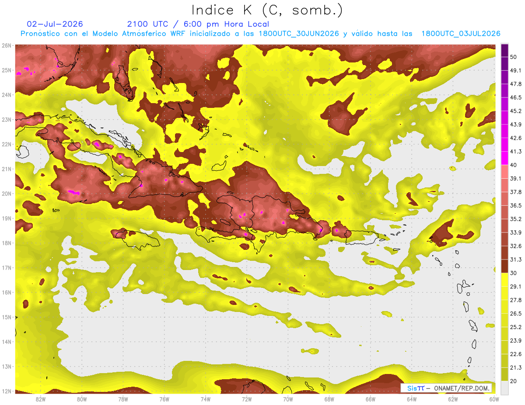The height and width of the screenshot is (405, 525).
Task: Click the '60W' longitude label
Action: click(x=494, y=399)
